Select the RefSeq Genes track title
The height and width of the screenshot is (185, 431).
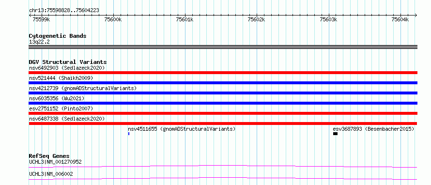point(49,156)
